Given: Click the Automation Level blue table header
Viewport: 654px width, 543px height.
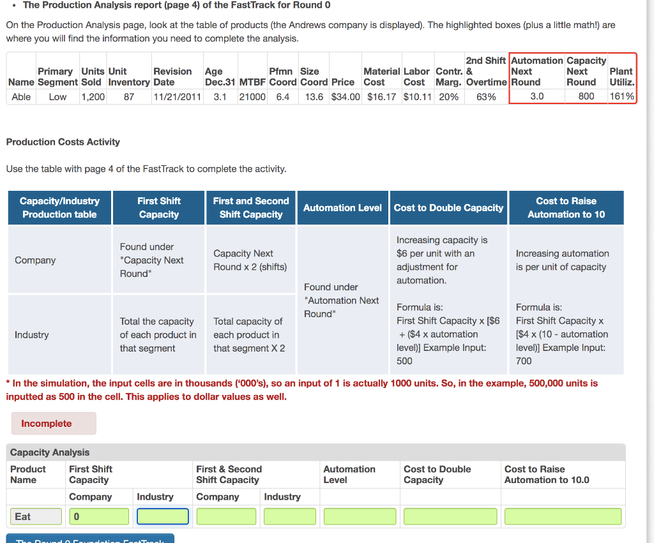Looking at the screenshot, I should 342,207.
